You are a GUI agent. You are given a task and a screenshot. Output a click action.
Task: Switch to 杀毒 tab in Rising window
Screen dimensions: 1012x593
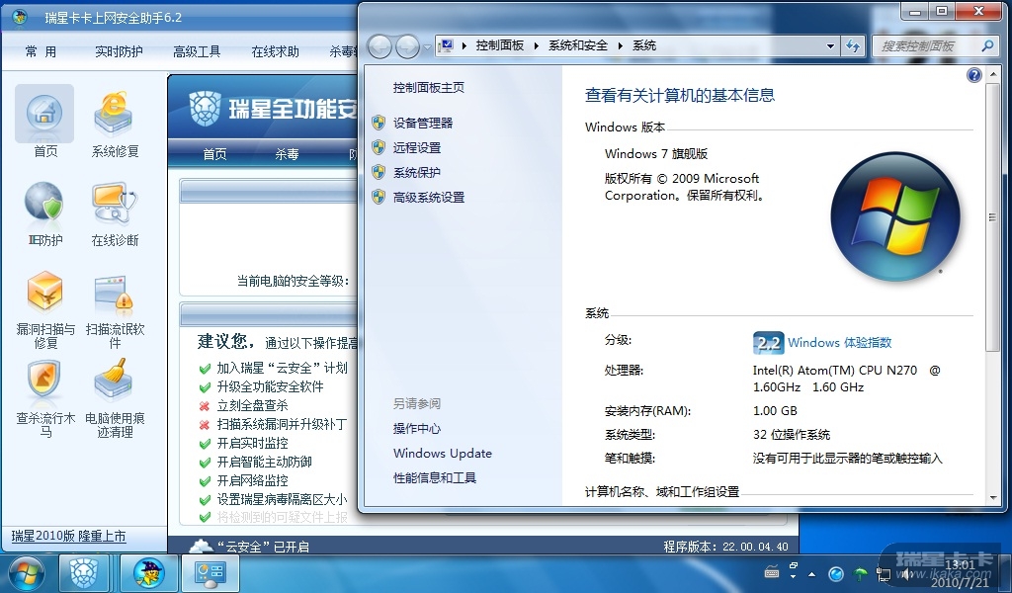(287, 153)
